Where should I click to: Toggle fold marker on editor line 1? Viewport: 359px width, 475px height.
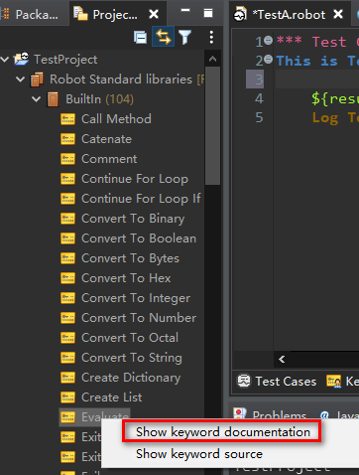[269, 41]
